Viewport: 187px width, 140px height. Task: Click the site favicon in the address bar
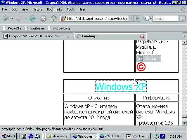(x=63, y=18)
